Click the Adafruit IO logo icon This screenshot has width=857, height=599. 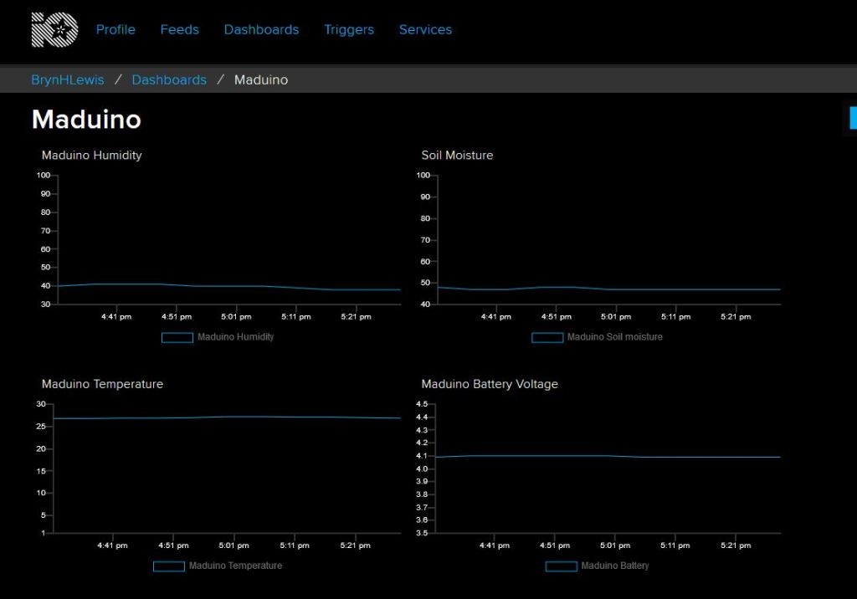point(54,29)
